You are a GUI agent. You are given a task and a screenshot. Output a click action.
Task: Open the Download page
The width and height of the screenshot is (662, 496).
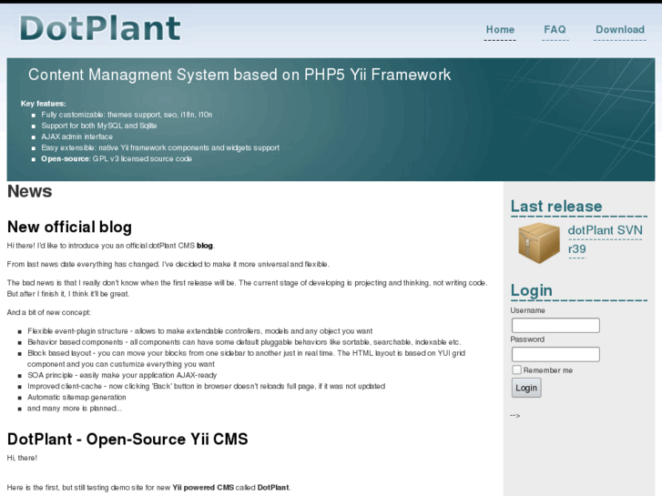(x=620, y=29)
